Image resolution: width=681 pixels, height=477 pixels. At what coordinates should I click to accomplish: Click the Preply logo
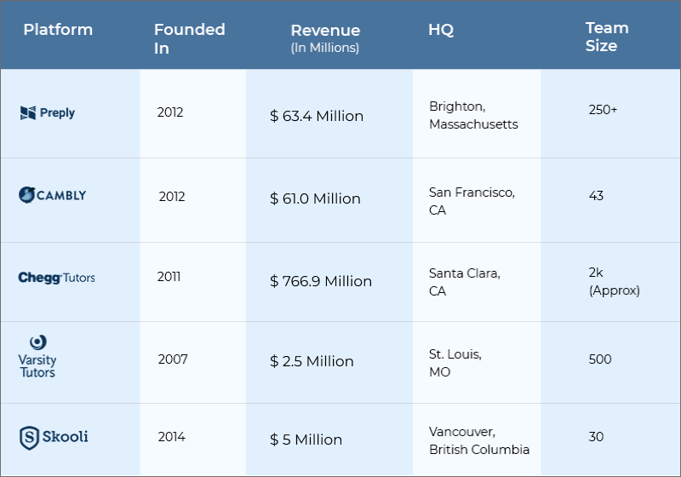click(x=48, y=112)
